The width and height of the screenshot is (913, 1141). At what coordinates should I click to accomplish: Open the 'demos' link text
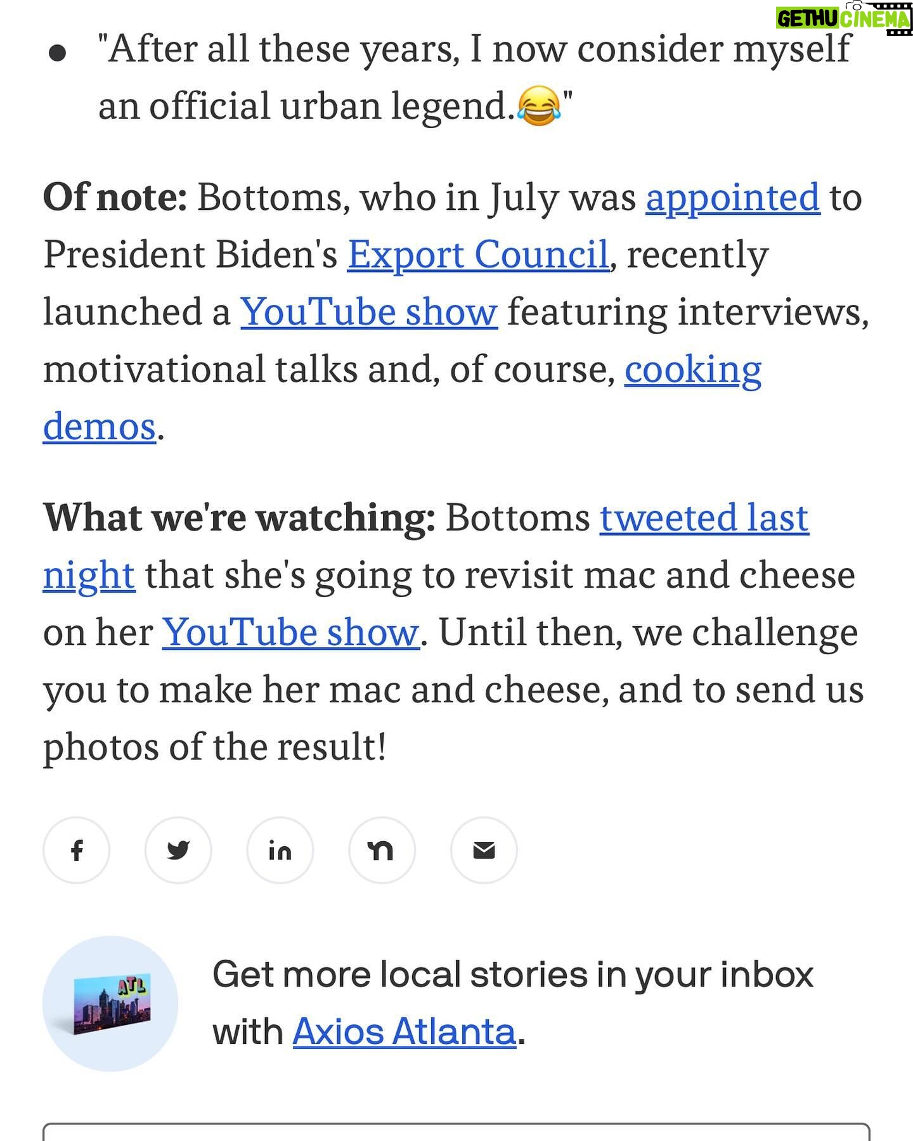click(100, 426)
